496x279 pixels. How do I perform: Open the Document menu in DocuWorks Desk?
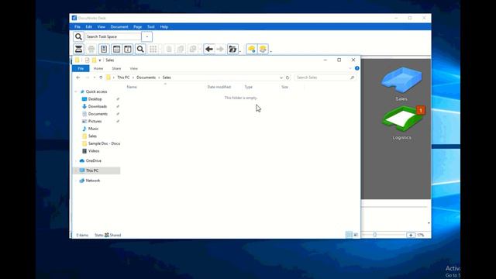tap(119, 27)
